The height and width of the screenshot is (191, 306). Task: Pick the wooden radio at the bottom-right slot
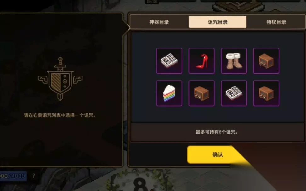266,93
